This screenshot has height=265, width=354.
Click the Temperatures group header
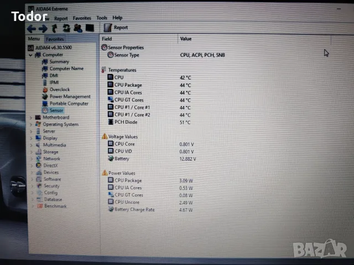[119, 70]
